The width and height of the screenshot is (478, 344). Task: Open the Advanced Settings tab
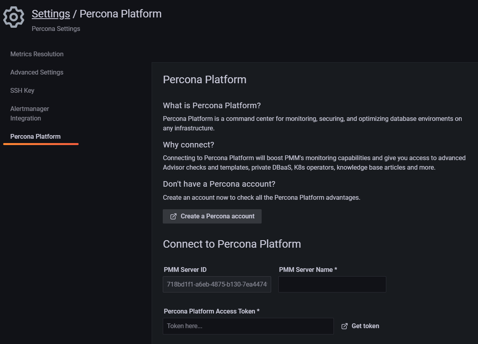point(37,72)
